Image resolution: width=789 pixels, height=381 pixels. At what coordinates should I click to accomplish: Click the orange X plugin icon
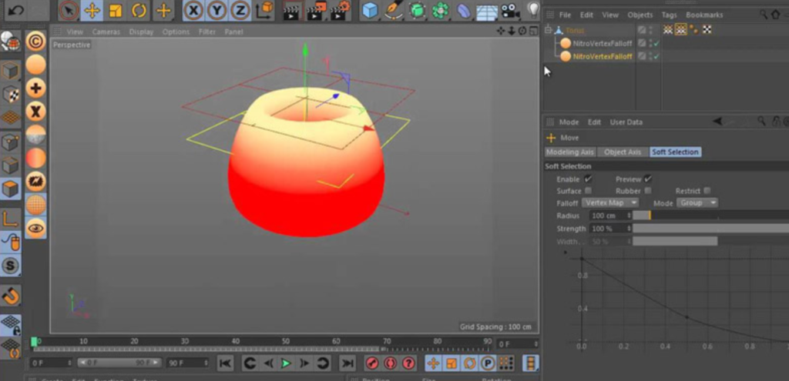(x=35, y=112)
